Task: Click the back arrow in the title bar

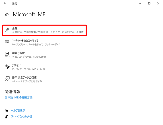Action: [x=5, y=3]
